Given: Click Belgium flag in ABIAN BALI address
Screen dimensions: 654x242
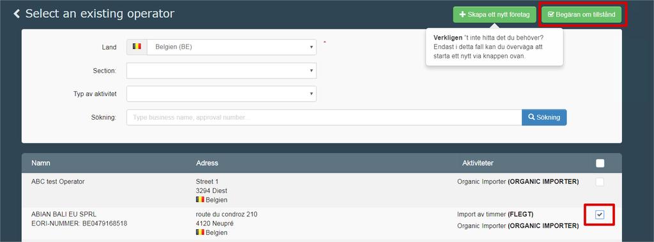Looking at the screenshot, I should tap(200, 232).
